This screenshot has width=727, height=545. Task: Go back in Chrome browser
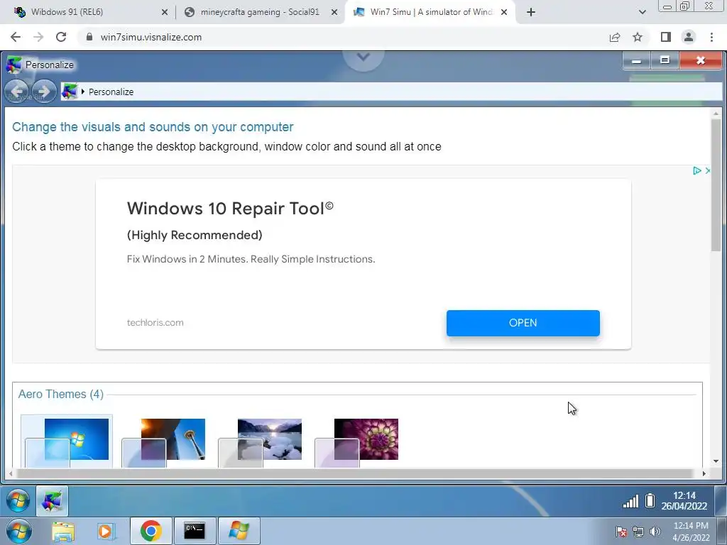click(x=16, y=37)
